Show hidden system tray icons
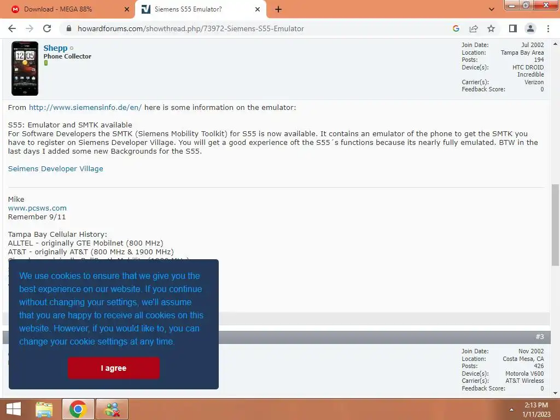The width and height of the screenshot is (560, 420). pyautogui.click(x=511, y=410)
